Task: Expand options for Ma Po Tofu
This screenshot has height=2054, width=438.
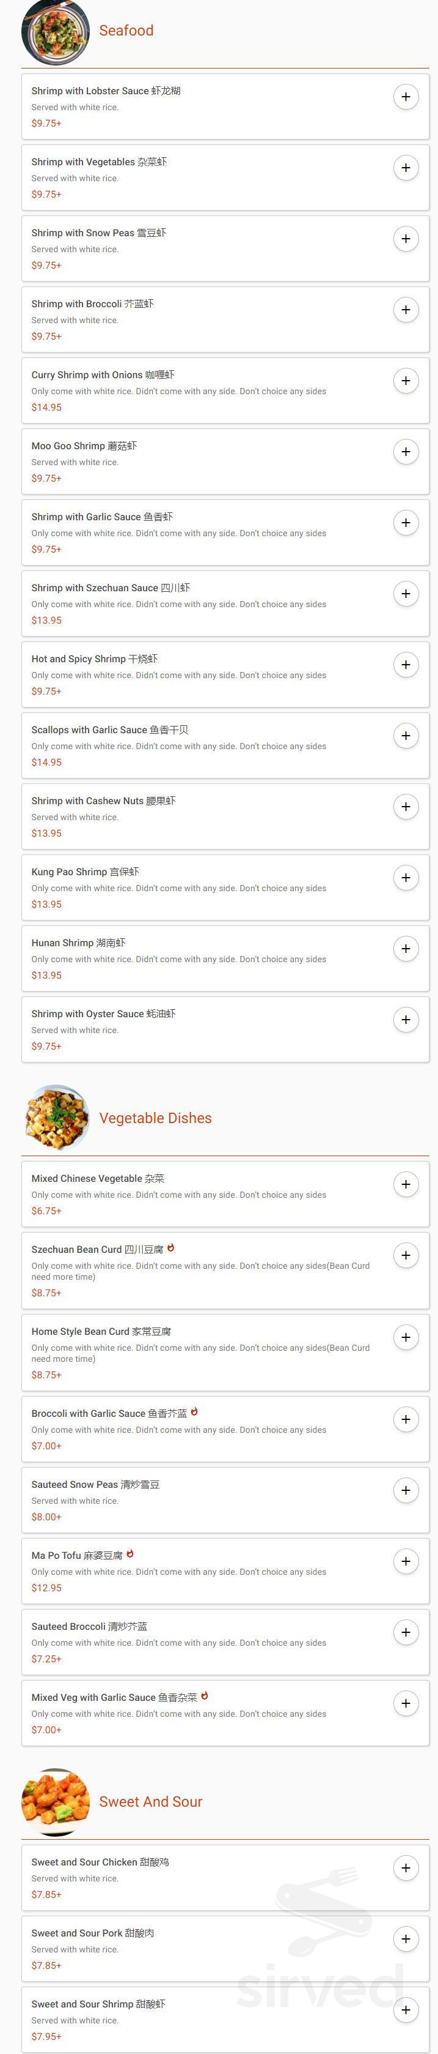Action: point(406,1561)
